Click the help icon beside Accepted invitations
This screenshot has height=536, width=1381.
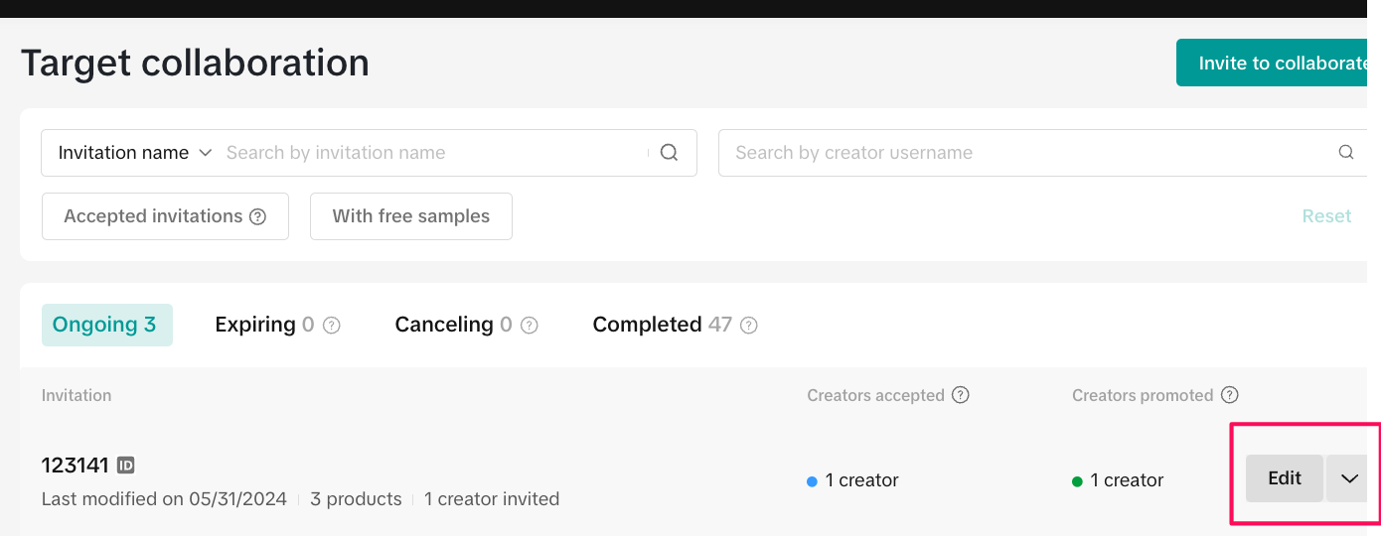258,216
